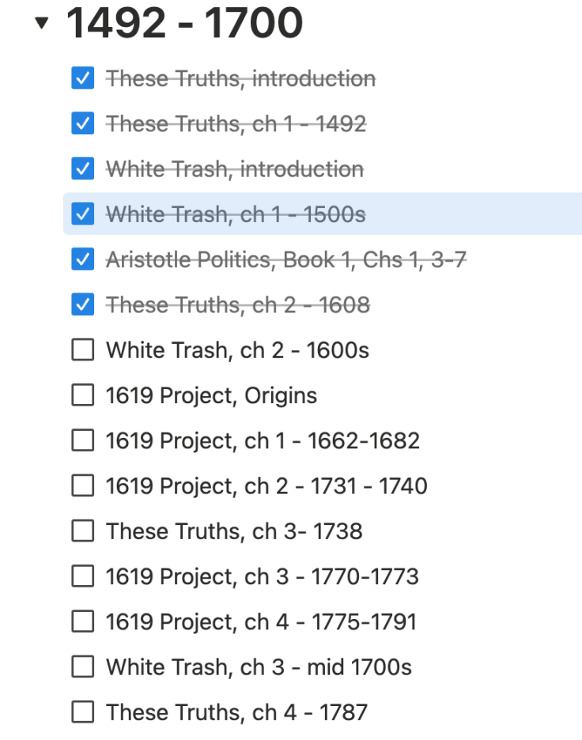Mark 1619 Project, Origins as done
Screen dimensions: 582x740
point(83,395)
